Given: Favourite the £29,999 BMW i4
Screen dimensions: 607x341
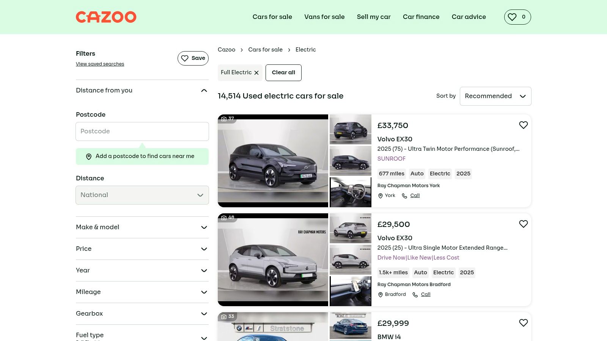Looking at the screenshot, I should 523,323.
